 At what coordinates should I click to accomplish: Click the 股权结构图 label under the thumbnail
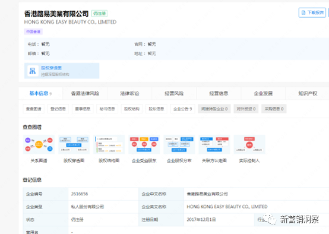pyautogui.click(x=109, y=161)
